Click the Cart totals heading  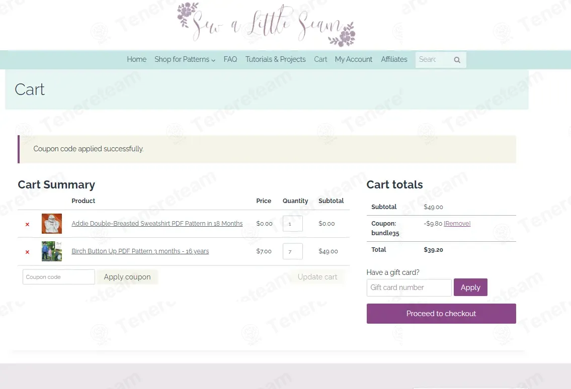(394, 184)
